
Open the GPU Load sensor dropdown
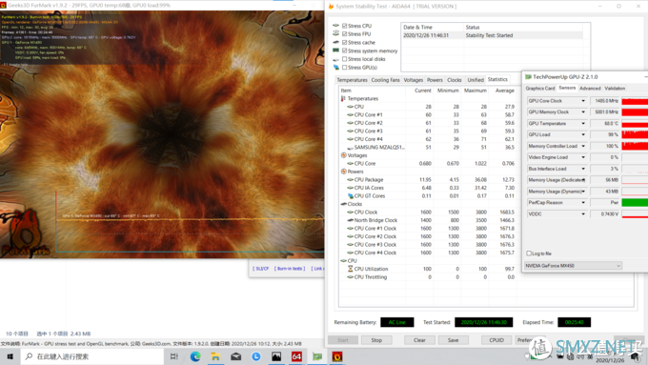583,134
